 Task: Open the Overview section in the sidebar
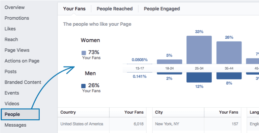point(14,7)
